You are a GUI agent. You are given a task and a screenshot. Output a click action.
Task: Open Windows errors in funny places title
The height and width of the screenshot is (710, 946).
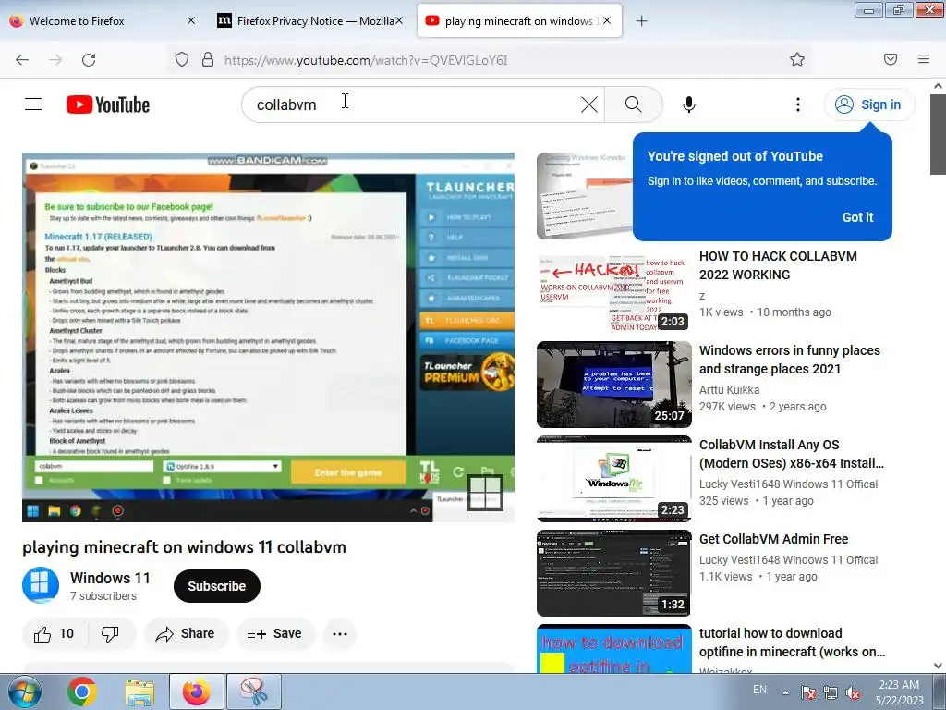pyautogui.click(x=789, y=360)
